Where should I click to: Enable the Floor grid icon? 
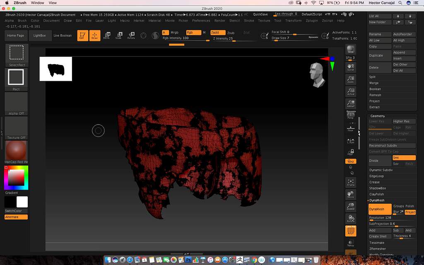coord(351,128)
